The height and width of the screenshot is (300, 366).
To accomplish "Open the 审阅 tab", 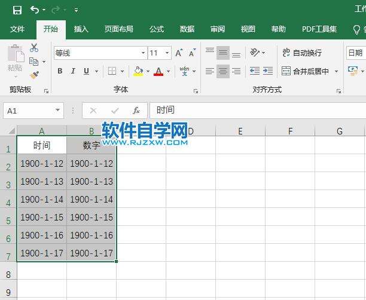I will click(218, 29).
